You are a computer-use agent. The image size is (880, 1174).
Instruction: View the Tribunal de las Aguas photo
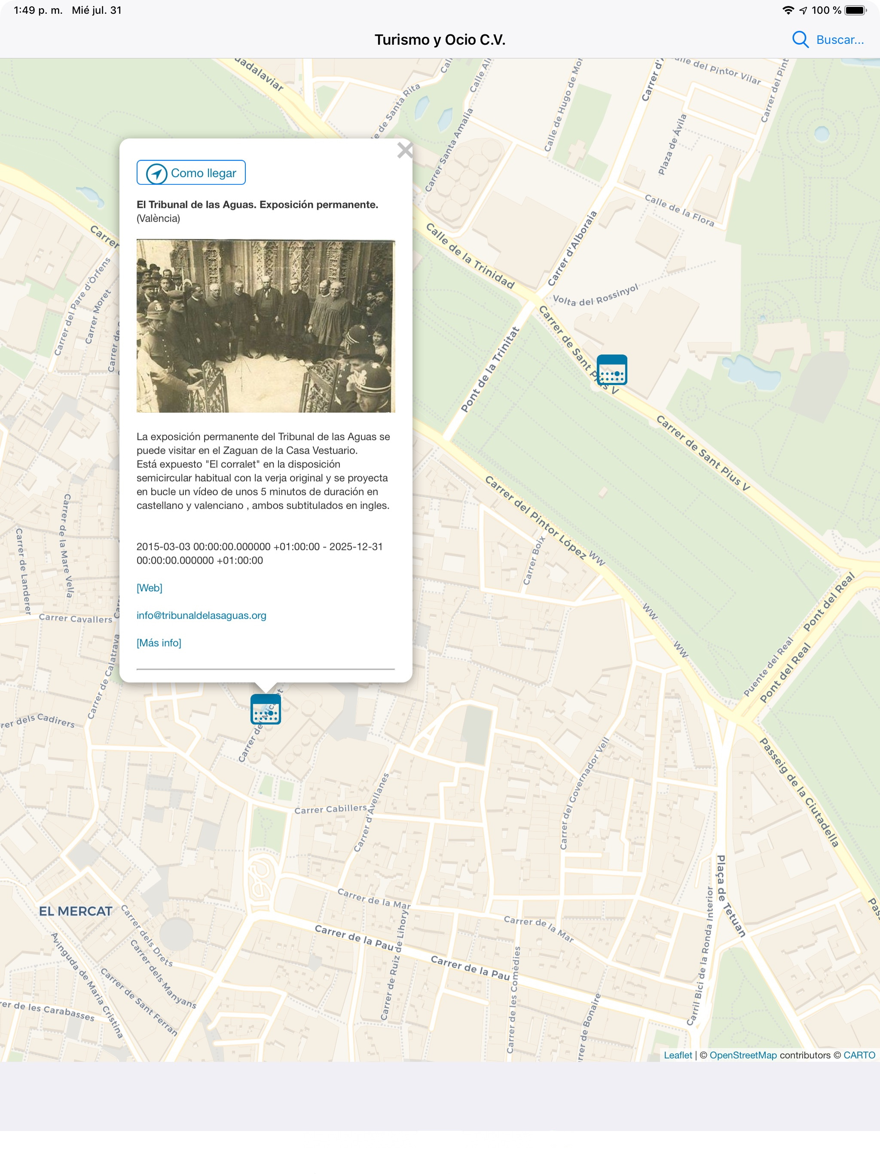[266, 326]
